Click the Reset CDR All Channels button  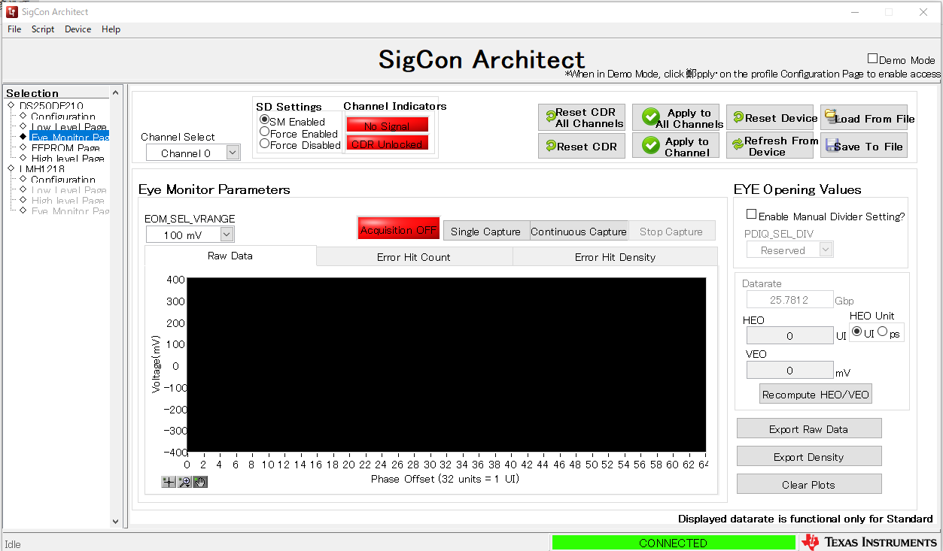click(582, 117)
